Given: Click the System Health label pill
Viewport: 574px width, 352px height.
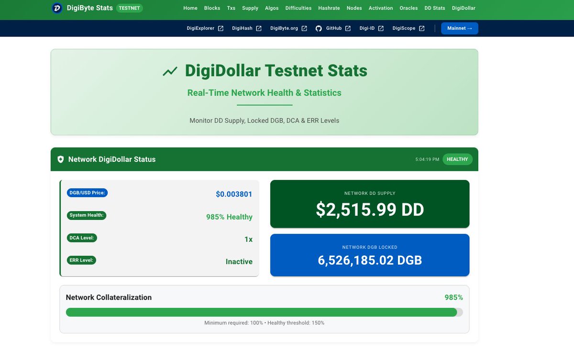Looking at the screenshot, I should pos(87,216).
